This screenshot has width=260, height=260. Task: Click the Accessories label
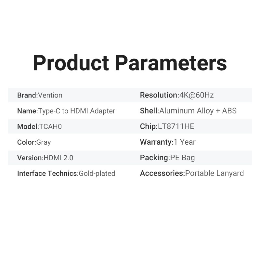162,174
